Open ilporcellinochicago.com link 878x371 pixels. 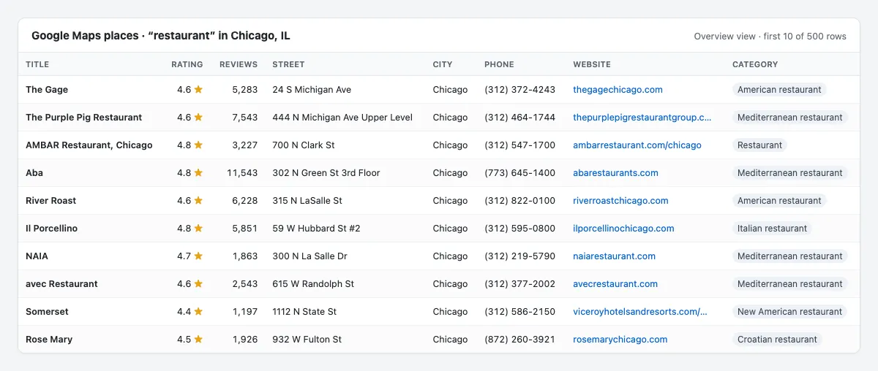[x=623, y=229]
